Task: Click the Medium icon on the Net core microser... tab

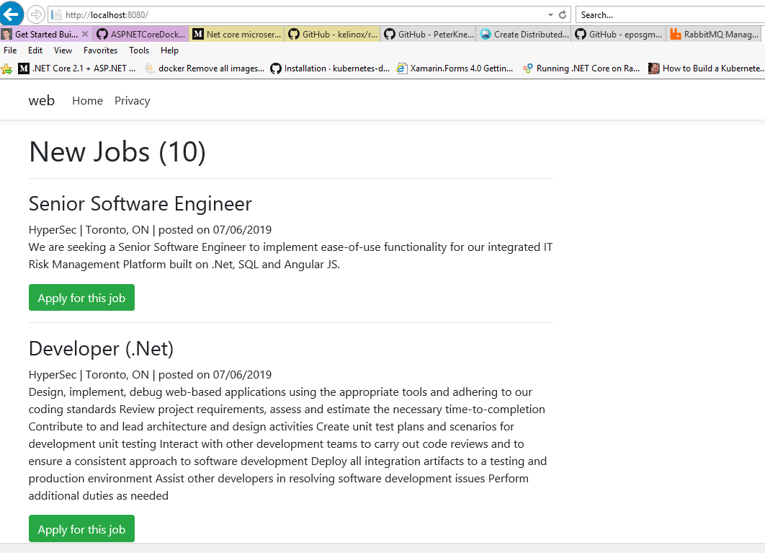Action: pos(198,34)
